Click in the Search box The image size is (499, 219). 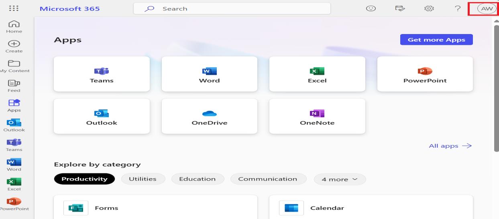(232, 8)
